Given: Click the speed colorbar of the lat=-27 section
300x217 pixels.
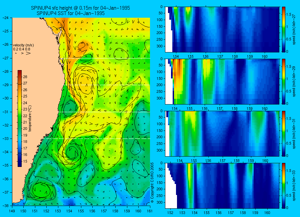Looking at the screenshot, I should 283,29.
